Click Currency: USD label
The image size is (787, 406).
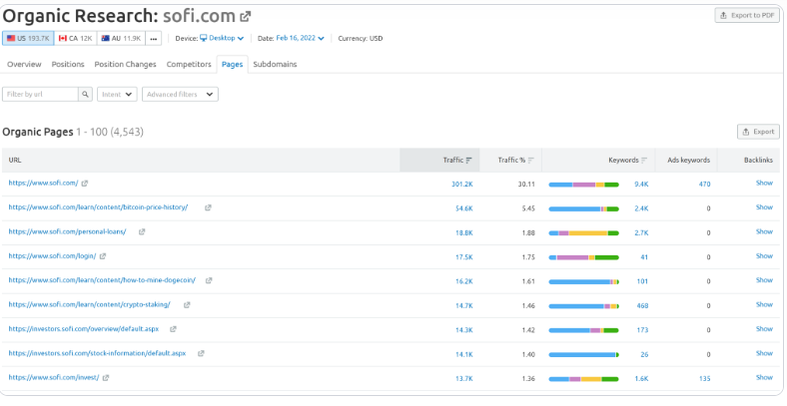(x=361, y=38)
